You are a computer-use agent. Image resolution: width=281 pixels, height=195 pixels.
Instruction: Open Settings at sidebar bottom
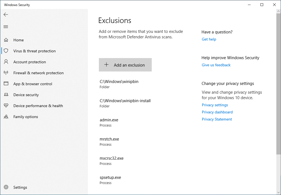[x=44, y=187]
